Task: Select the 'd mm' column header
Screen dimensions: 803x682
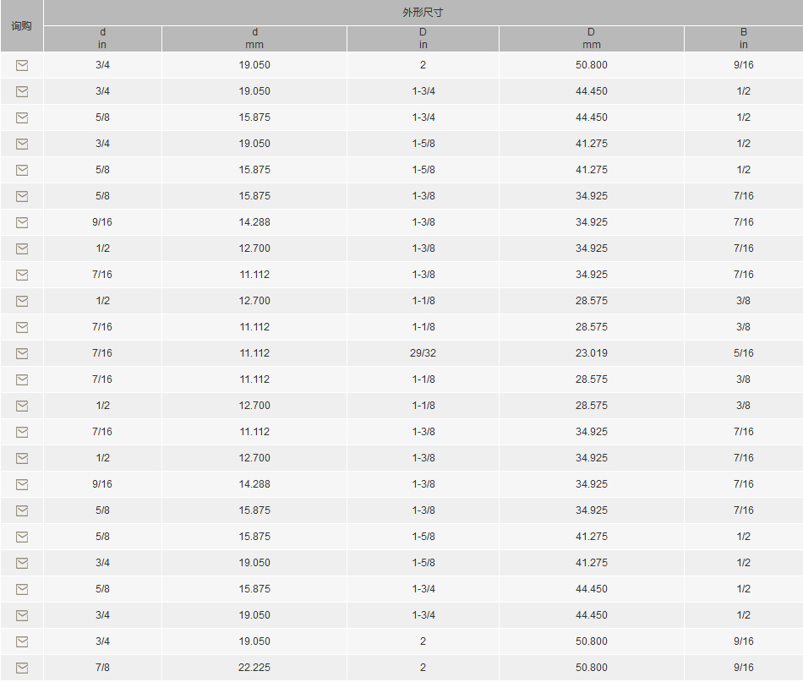Action: tap(254, 39)
